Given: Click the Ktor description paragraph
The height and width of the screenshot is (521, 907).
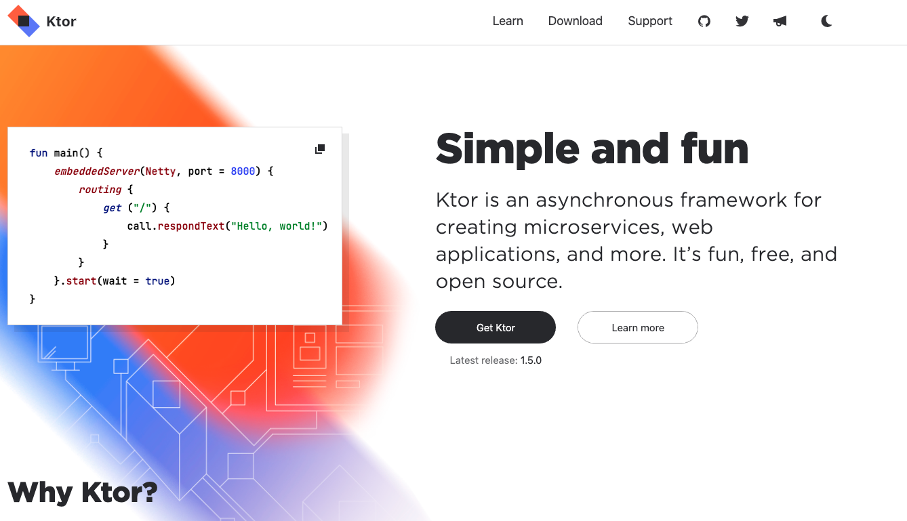Looking at the screenshot, I should point(637,241).
